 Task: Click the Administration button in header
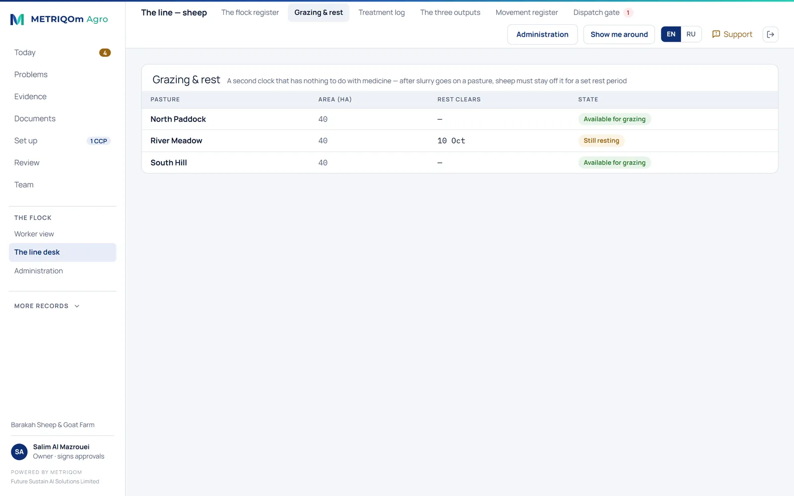tap(542, 34)
